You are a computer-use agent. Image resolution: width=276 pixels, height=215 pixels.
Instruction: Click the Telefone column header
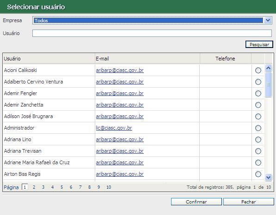225,59
